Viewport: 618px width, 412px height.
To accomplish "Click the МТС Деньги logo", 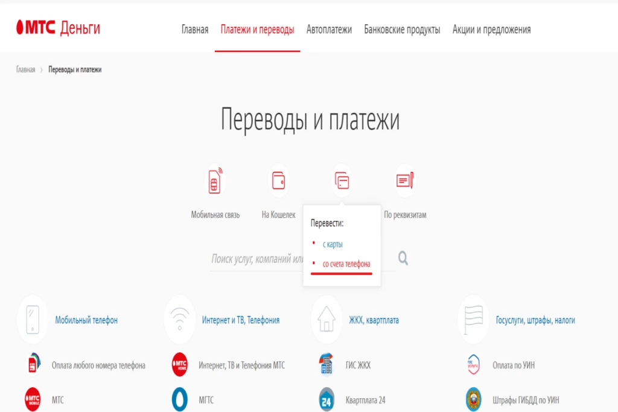I will (x=58, y=28).
